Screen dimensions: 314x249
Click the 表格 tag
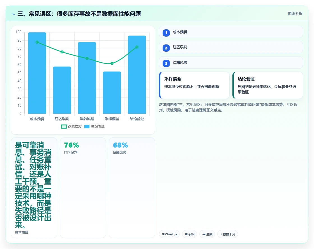coord(190,234)
